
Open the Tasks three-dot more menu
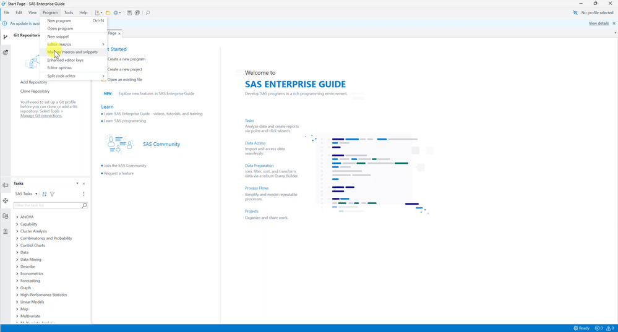tap(84, 194)
